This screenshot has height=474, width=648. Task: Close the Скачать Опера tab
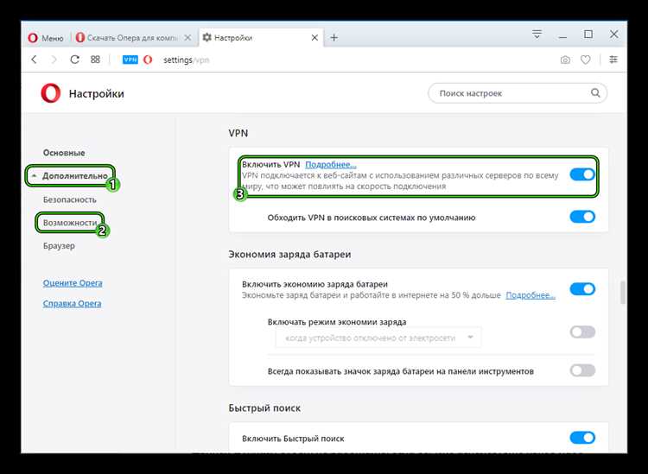click(187, 38)
